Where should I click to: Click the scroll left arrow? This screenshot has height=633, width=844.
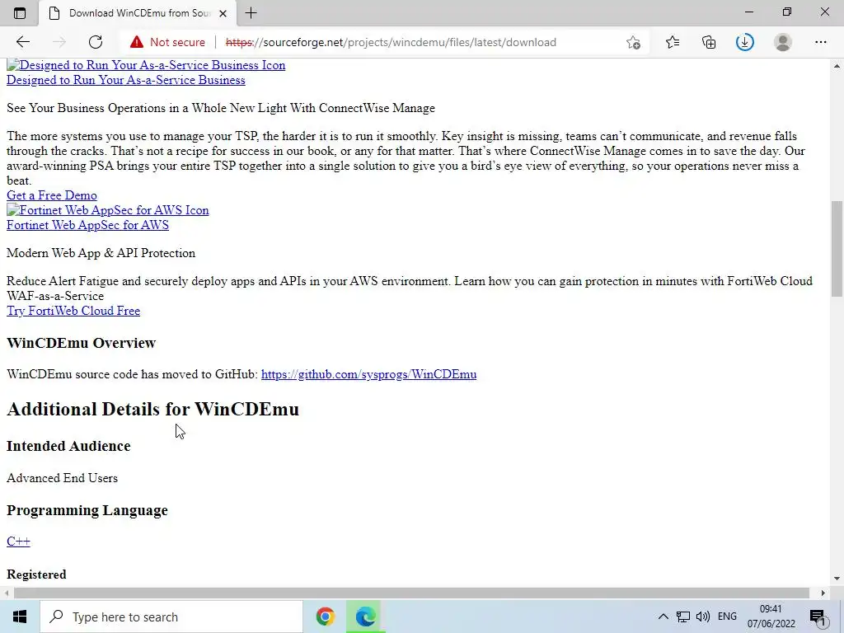7,593
